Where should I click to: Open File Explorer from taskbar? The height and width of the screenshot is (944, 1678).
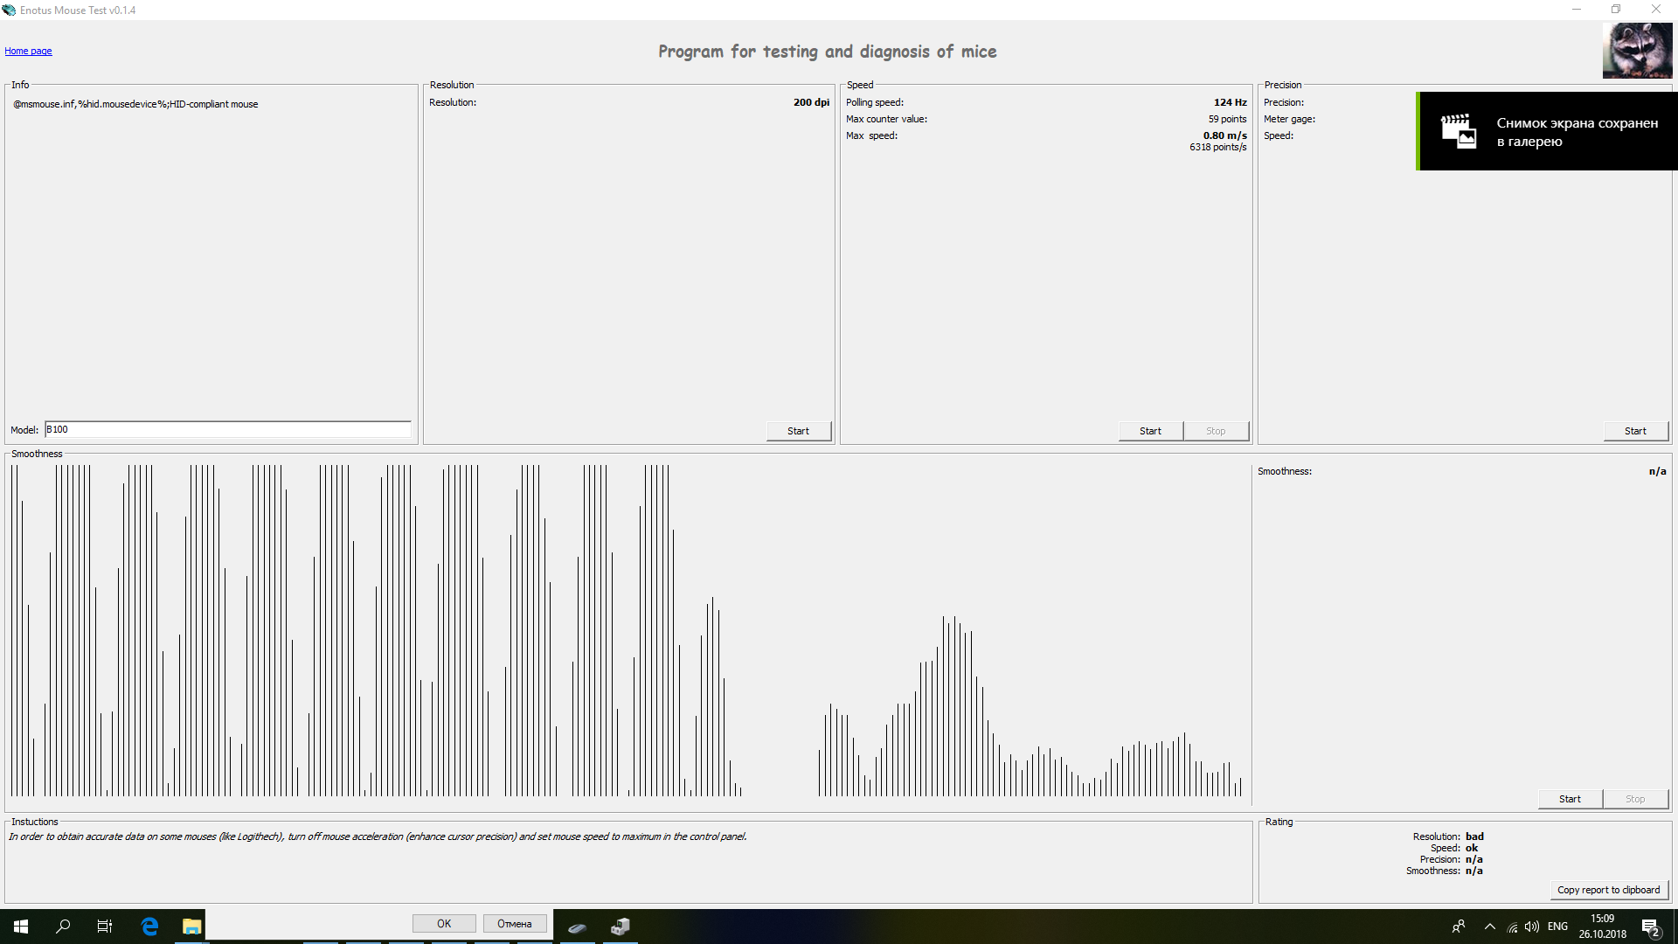[191, 926]
